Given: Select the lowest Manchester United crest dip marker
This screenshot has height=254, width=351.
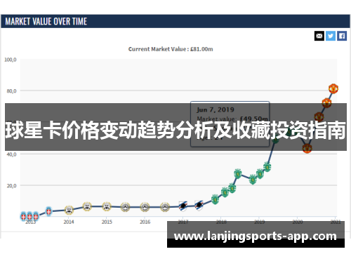Looking at the screenshot, I should [307, 148].
